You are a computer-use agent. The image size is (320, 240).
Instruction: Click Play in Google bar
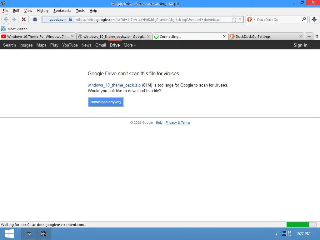(54, 45)
